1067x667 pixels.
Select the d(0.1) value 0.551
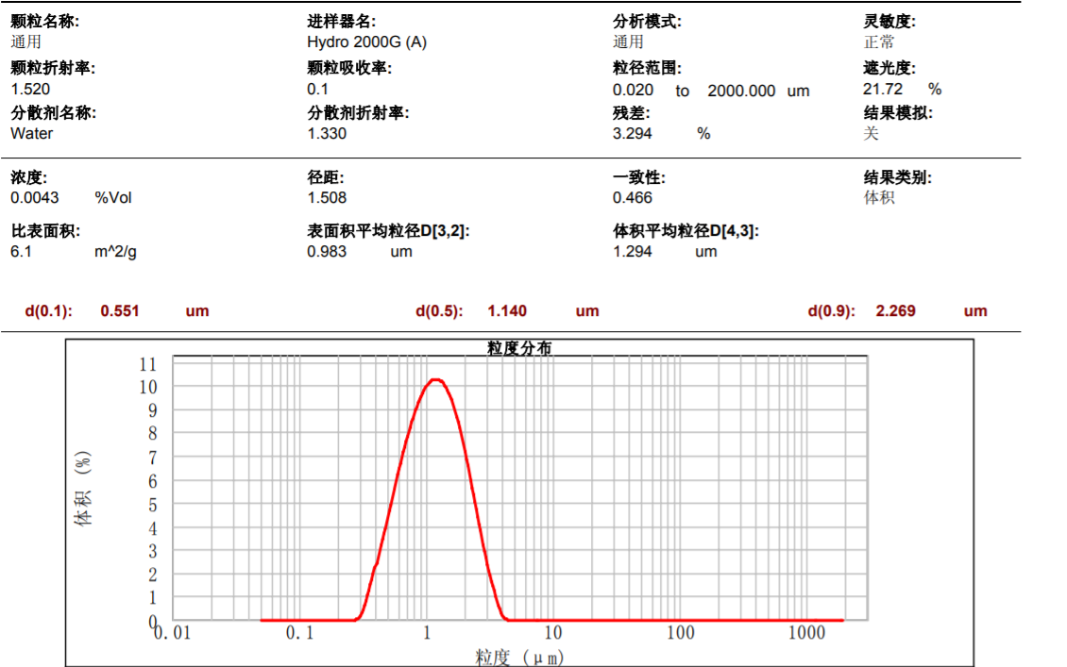click(120, 310)
